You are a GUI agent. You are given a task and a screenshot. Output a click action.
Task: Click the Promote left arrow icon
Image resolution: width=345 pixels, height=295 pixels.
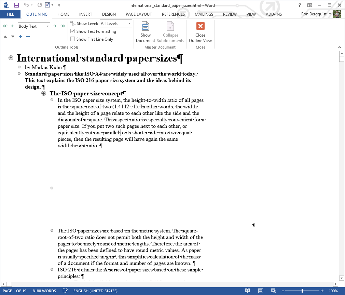(13, 26)
